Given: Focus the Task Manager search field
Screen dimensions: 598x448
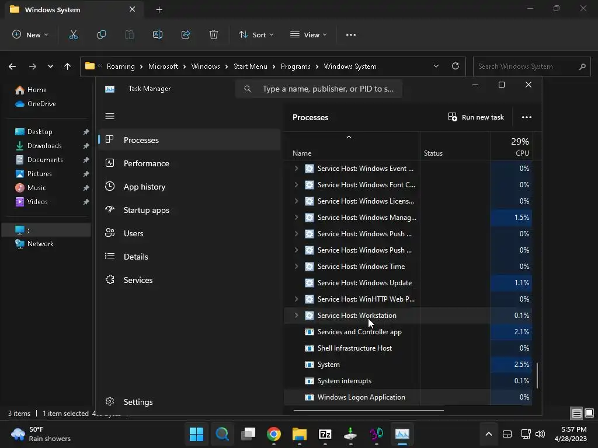Looking at the screenshot, I should point(319,89).
